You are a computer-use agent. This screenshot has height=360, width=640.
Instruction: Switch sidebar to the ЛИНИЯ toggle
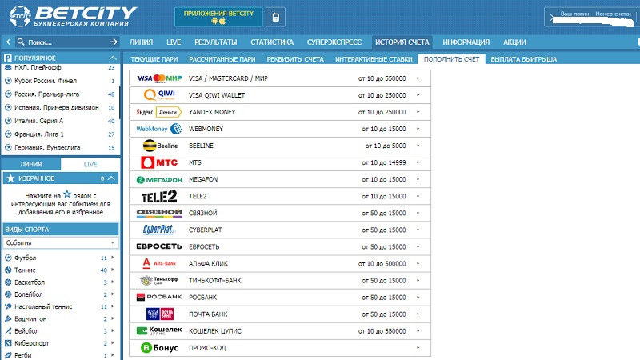point(30,164)
